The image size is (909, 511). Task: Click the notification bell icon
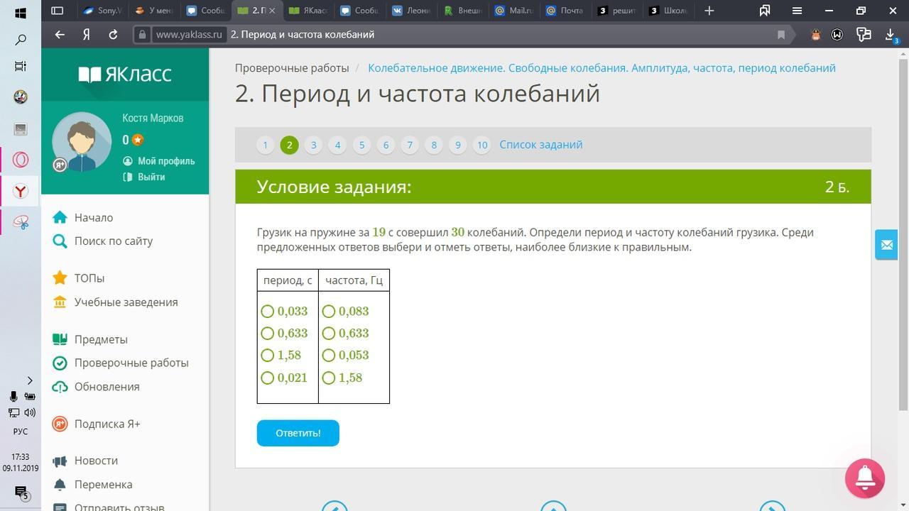(864, 479)
